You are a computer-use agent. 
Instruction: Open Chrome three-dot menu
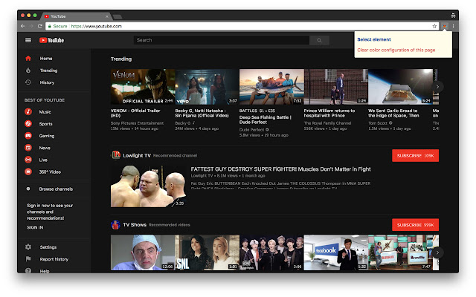[453, 27]
